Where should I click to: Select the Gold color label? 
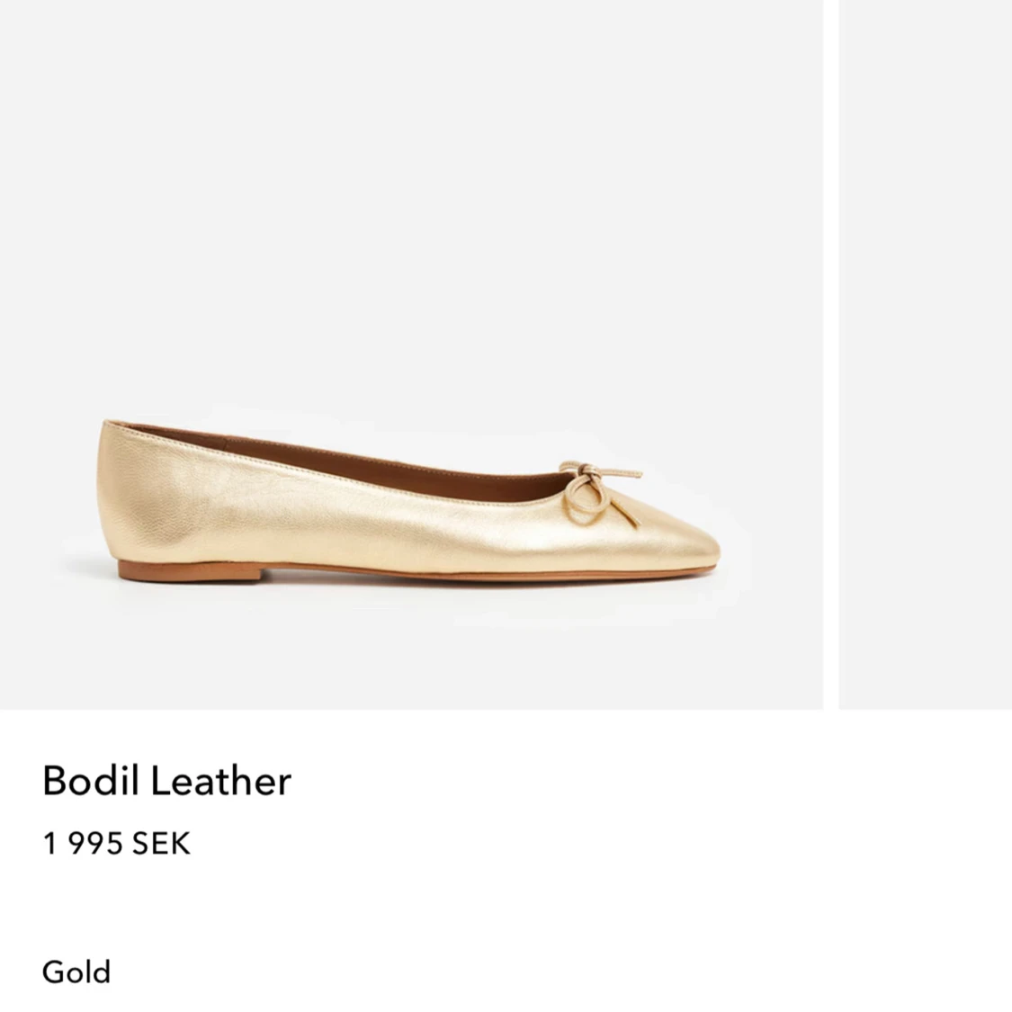76,972
